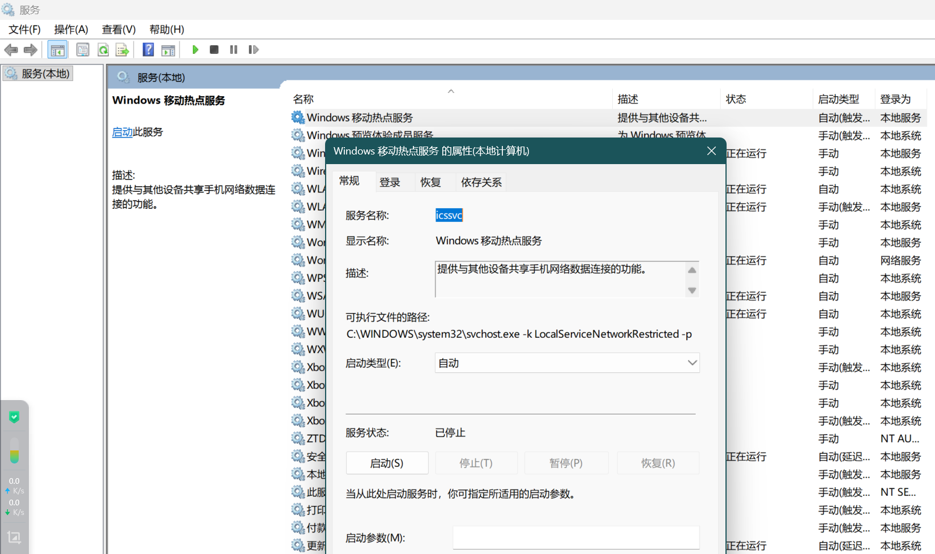Click the icssvc service name field
The width and height of the screenshot is (935, 554).
click(449, 215)
